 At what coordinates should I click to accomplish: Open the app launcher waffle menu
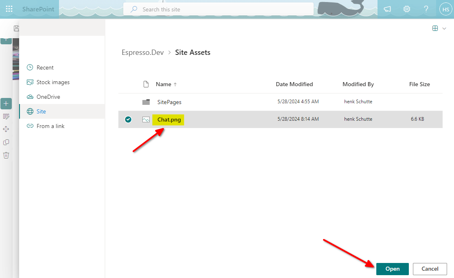click(9, 9)
